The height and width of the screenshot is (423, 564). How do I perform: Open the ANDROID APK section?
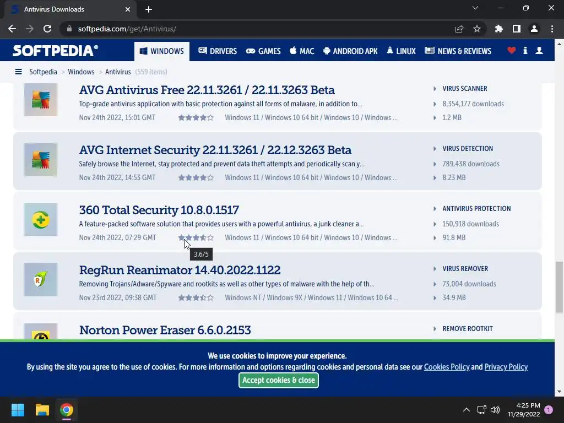pos(350,51)
